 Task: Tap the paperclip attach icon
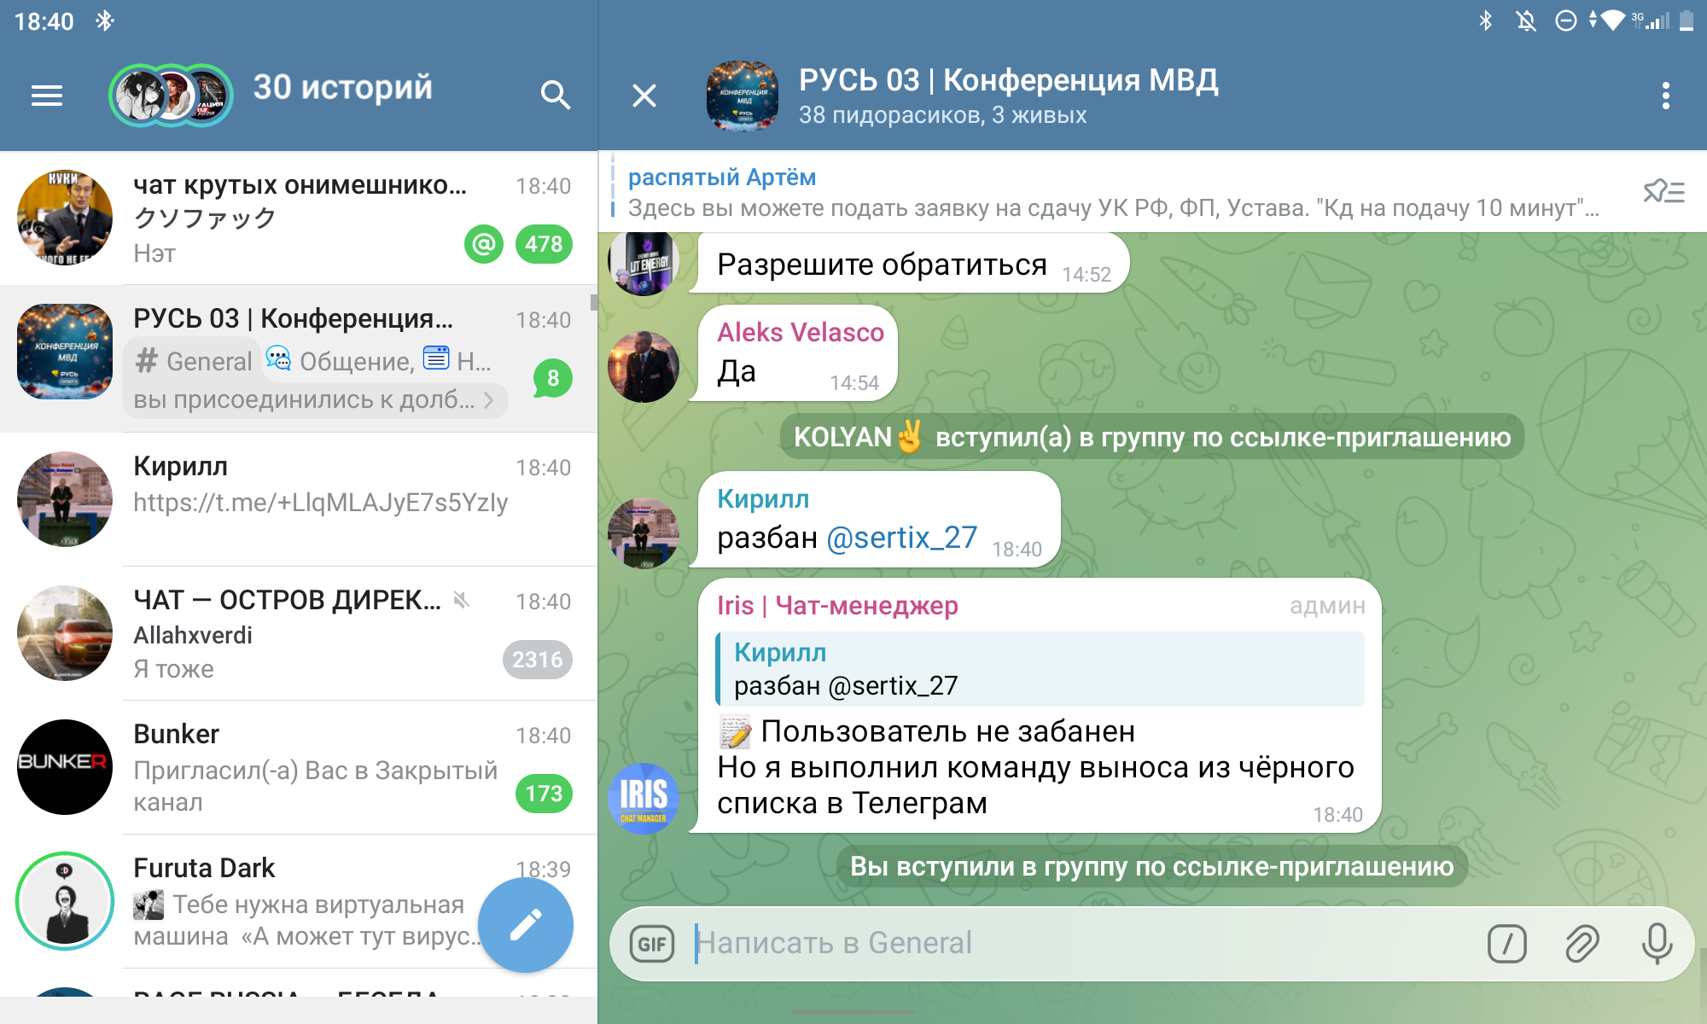(1582, 944)
